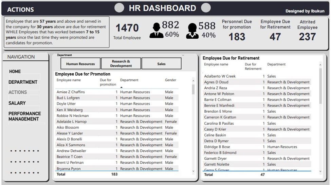Open the DEPARTMENT page

tap(23, 82)
